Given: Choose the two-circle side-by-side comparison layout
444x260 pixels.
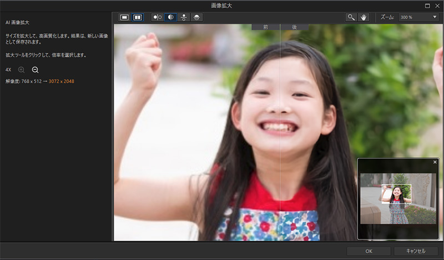Looking at the screenshot, I should [x=158, y=17].
